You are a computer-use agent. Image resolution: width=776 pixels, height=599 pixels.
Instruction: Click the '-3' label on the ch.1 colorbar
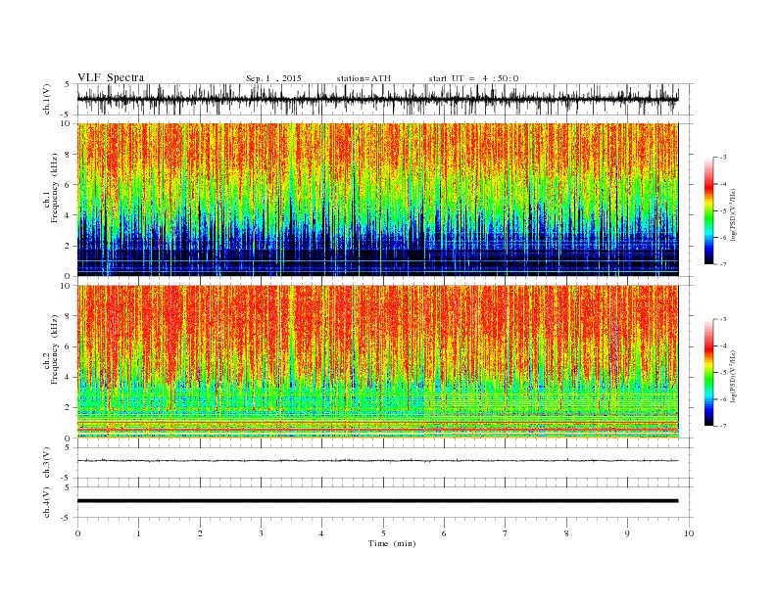[722, 158]
